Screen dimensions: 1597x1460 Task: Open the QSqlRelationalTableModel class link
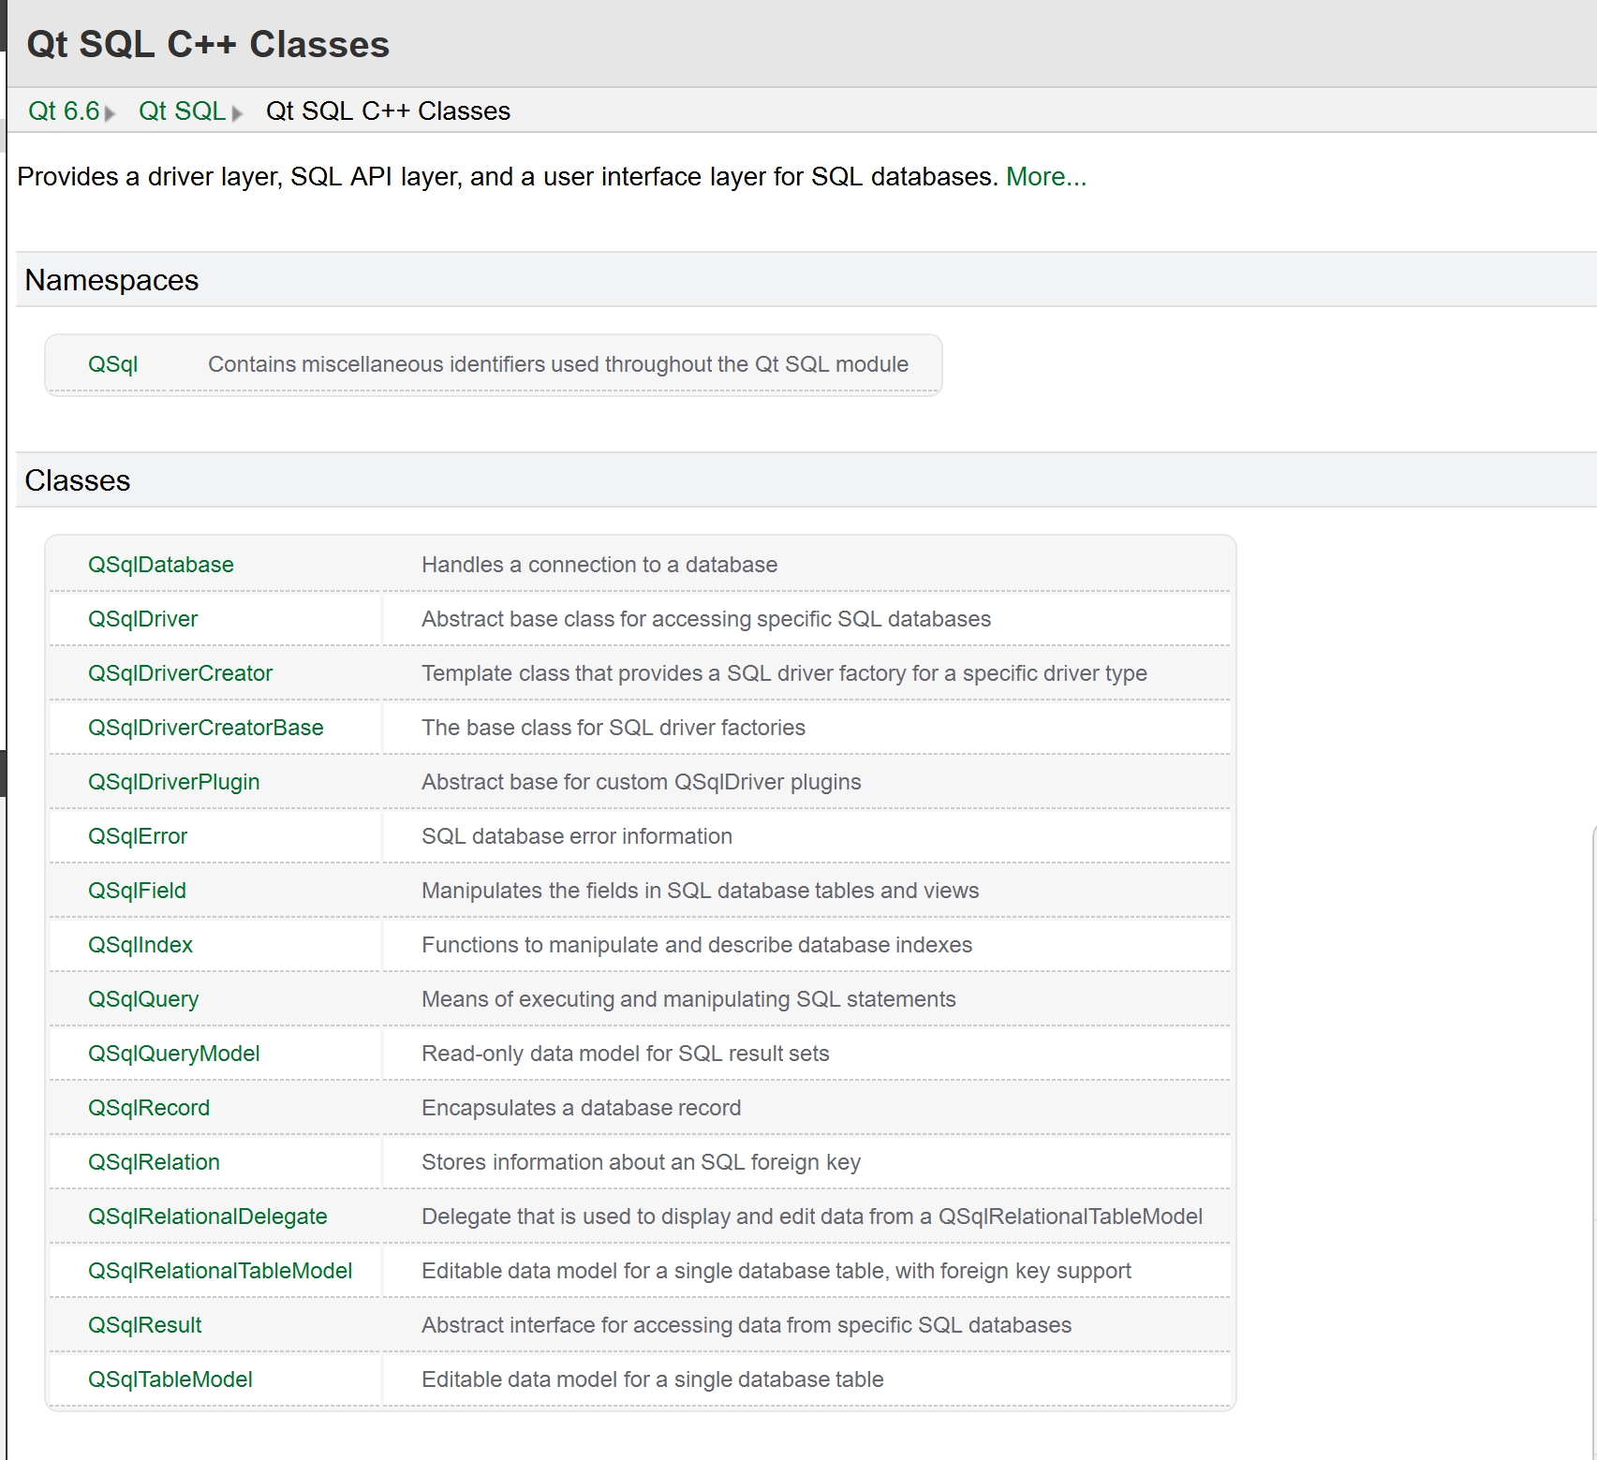(220, 1271)
